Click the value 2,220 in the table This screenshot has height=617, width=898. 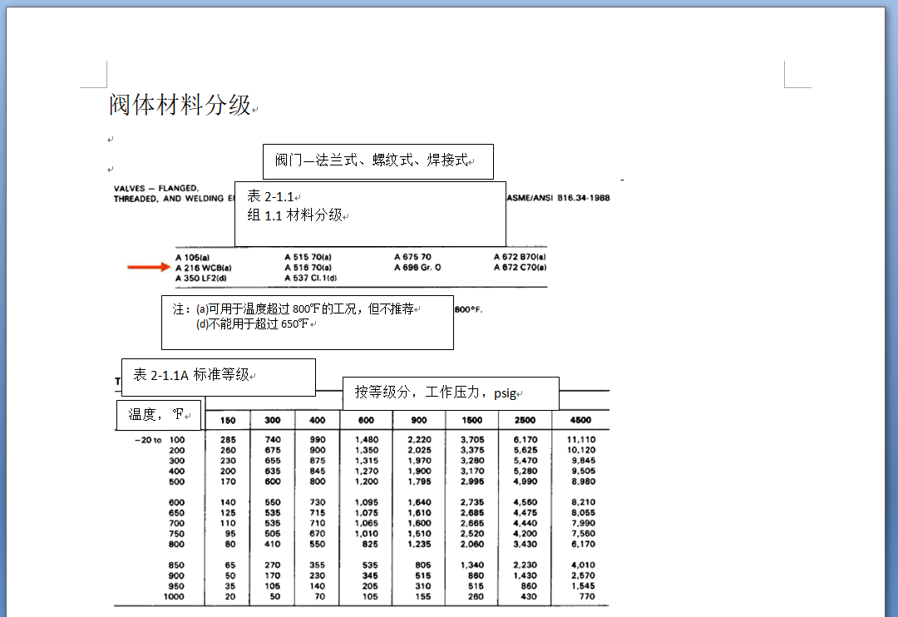[419, 440]
